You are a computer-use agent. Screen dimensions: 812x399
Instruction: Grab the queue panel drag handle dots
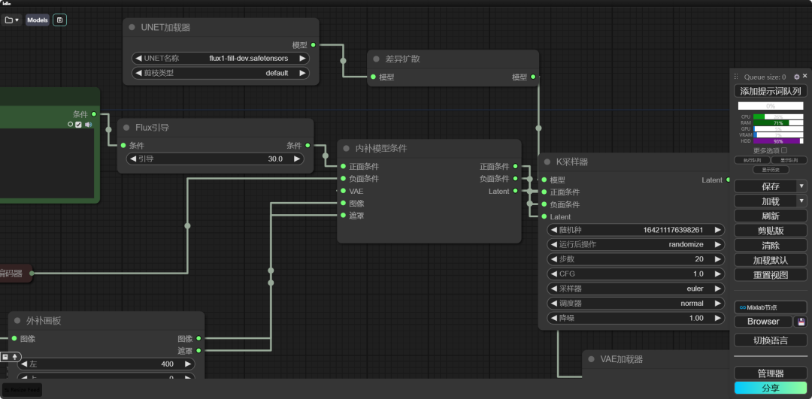tap(736, 77)
